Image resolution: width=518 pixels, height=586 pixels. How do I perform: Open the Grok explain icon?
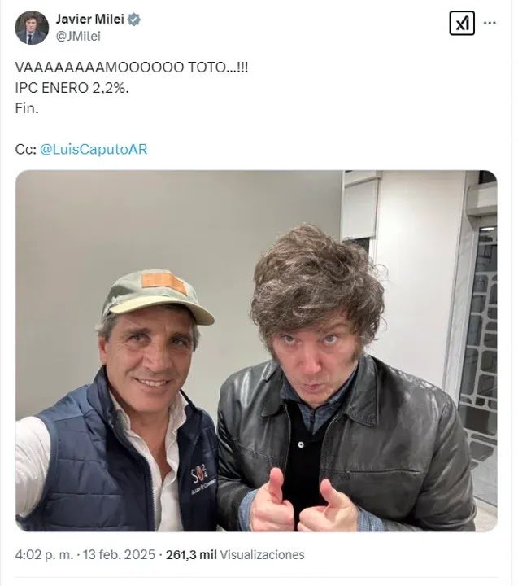462,23
